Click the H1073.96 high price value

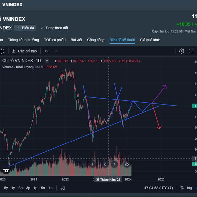pyautogui.click(x=77, y=61)
